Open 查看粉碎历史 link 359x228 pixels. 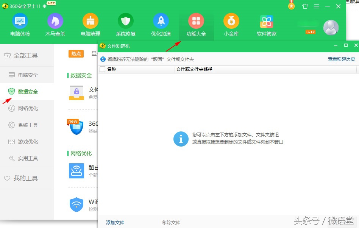[x=341, y=59]
